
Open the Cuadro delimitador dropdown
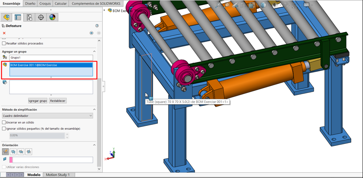tap(48, 116)
